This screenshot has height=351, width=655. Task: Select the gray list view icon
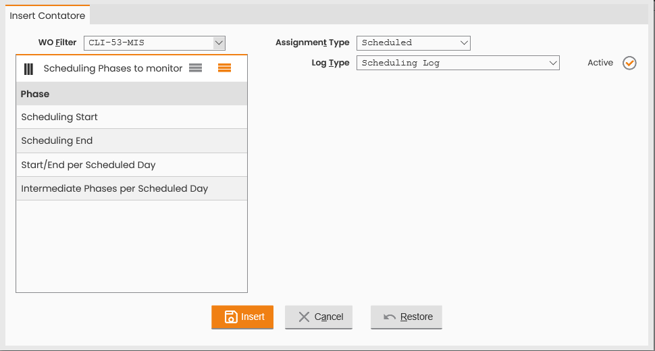[x=196, y=68]
